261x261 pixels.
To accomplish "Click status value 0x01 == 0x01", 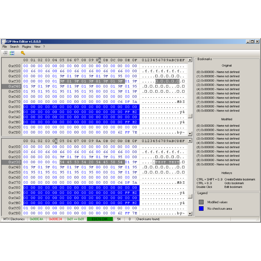I will click(x=75, y=219).
